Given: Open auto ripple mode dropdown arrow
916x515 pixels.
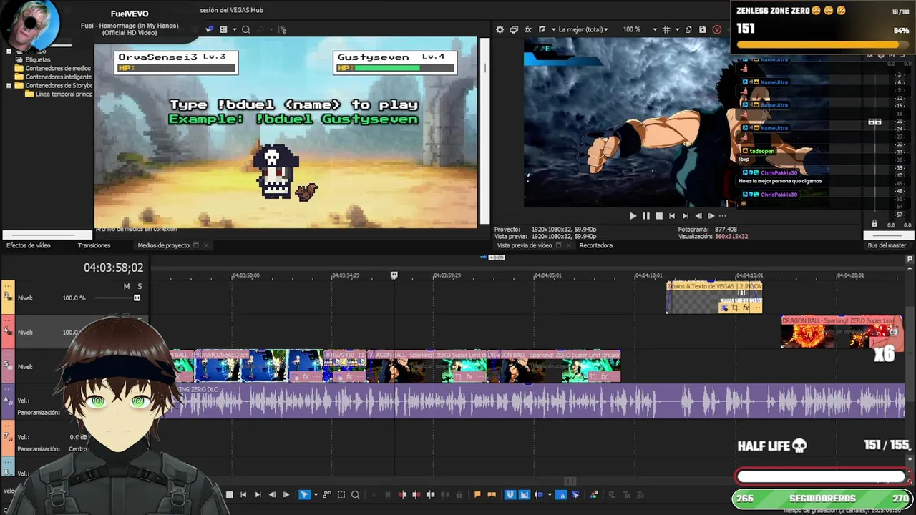Looking at the screenshot, I should click(550, 494).
